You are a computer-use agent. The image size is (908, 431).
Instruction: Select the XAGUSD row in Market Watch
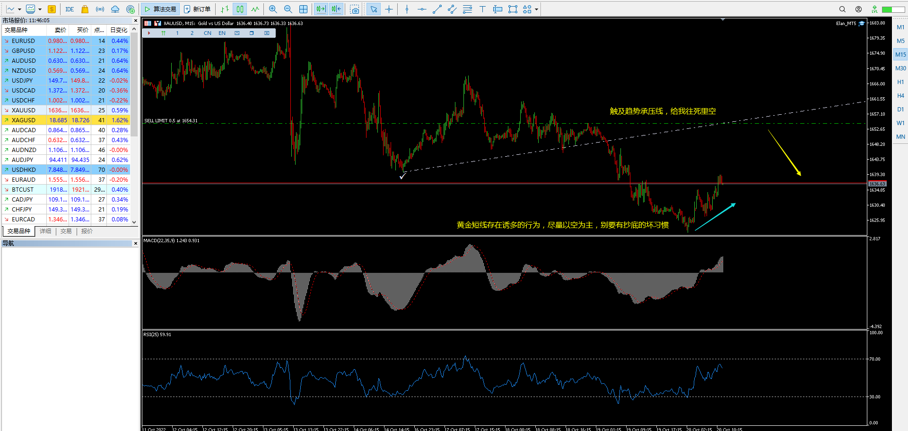[x=66, y=120]
